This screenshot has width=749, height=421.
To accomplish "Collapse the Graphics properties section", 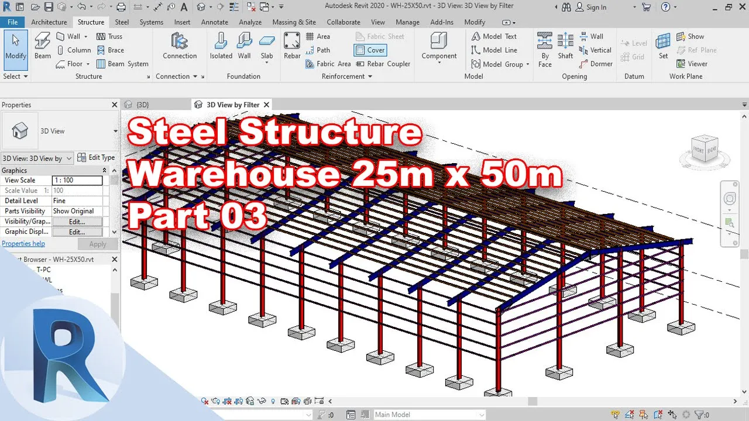I will pos(105,170).
